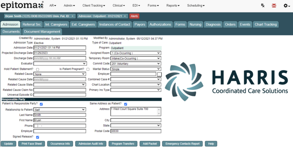Toggle Is Patient Pregnant checkbox
This screenshot has height=148, width=293.
[88, 69]
